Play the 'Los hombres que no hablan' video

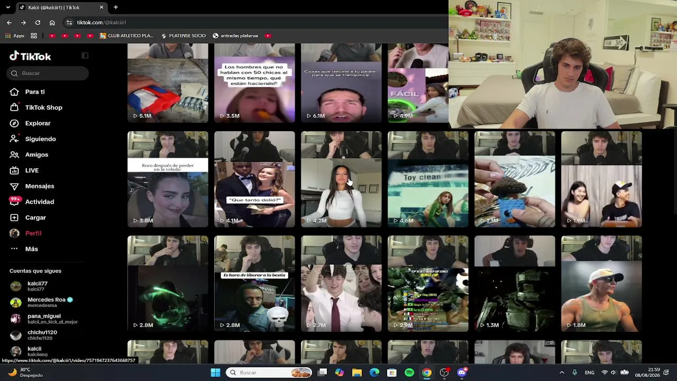[x=254, y=83]
